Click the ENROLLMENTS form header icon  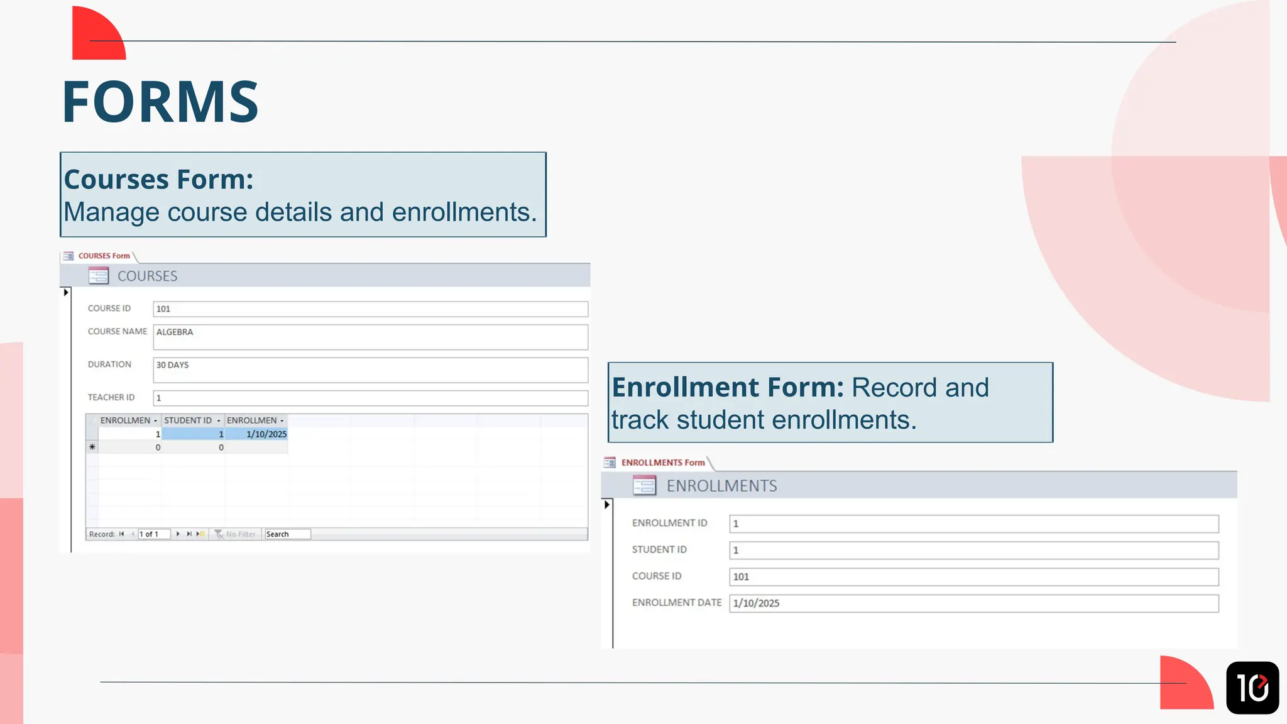click(x=645, y=485)
